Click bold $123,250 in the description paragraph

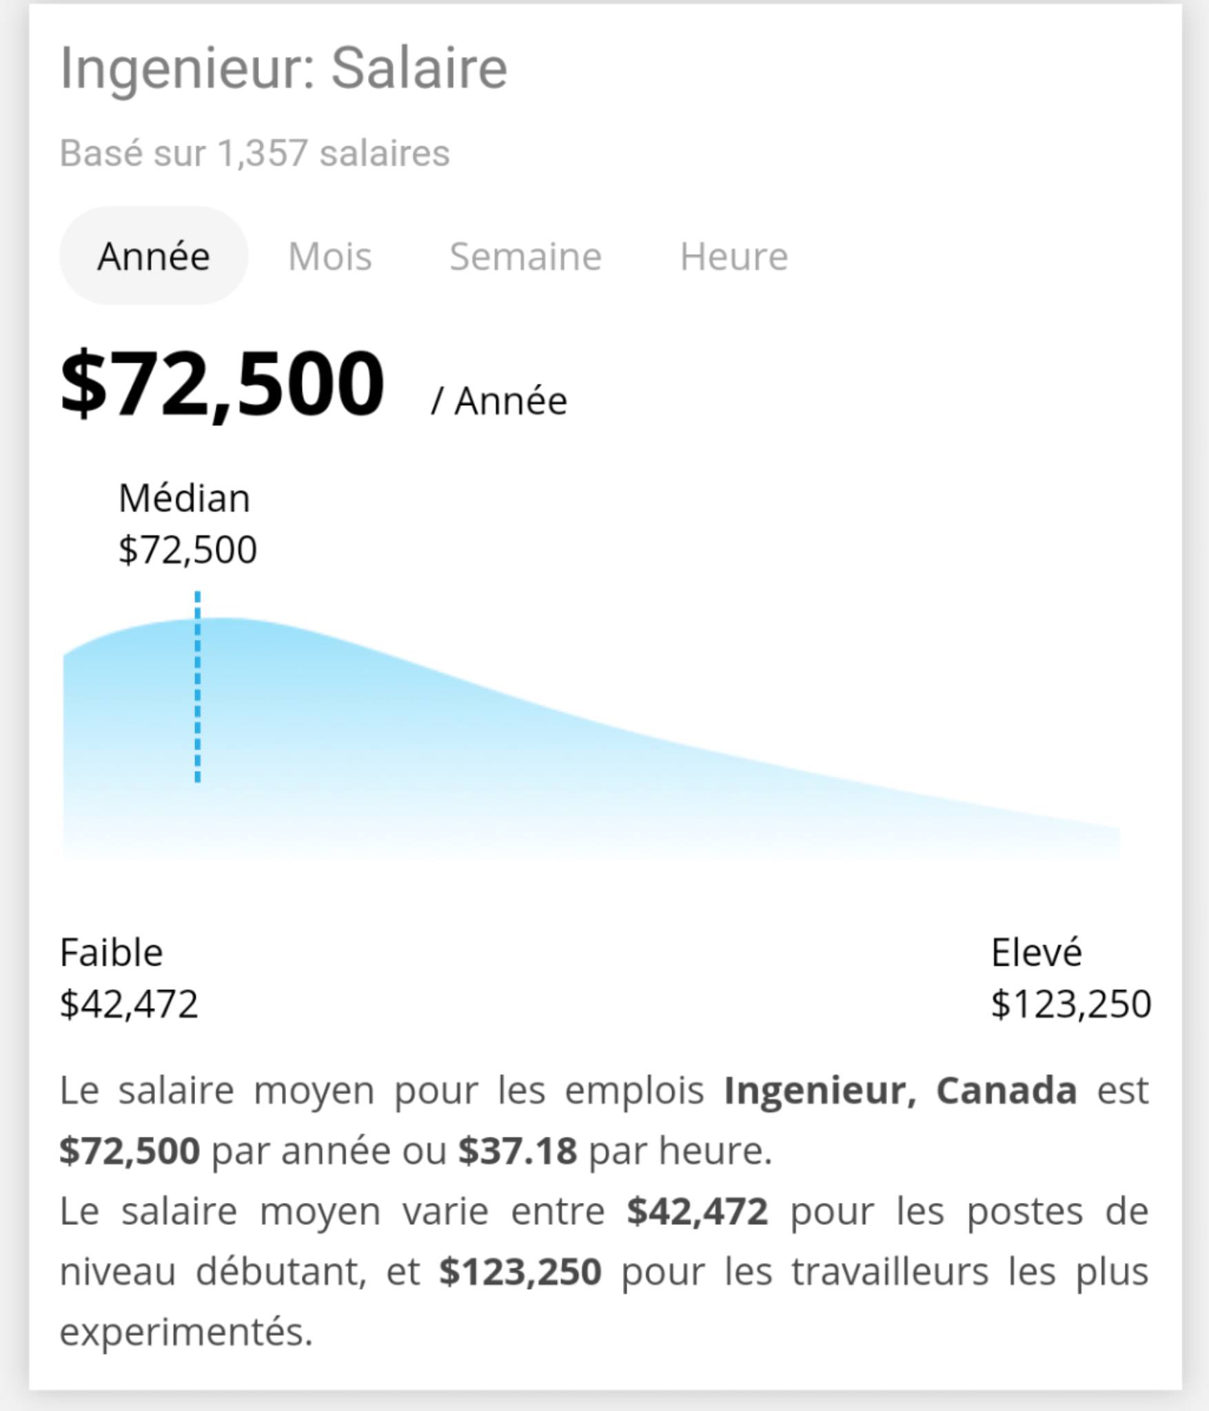(x=520, y=1272)
